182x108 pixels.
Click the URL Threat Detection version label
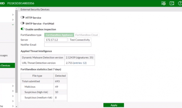coord(39,63)
